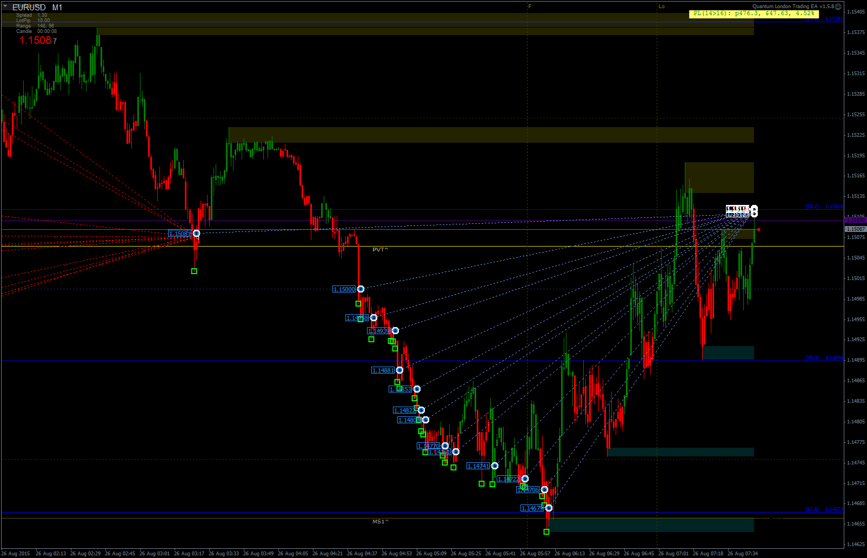Click the 1.15000 price label box

344,289
